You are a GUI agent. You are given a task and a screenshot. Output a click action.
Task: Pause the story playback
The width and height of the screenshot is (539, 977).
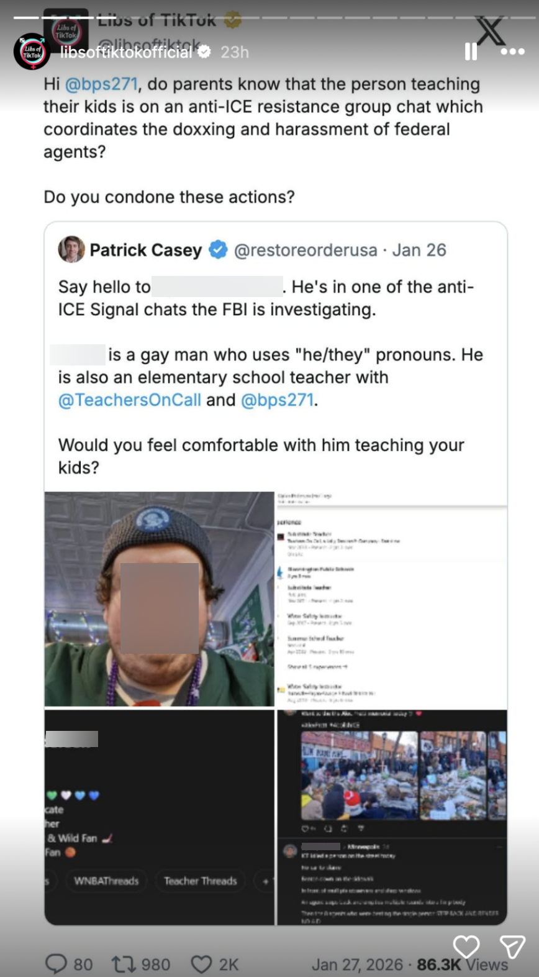pos(471,52)
